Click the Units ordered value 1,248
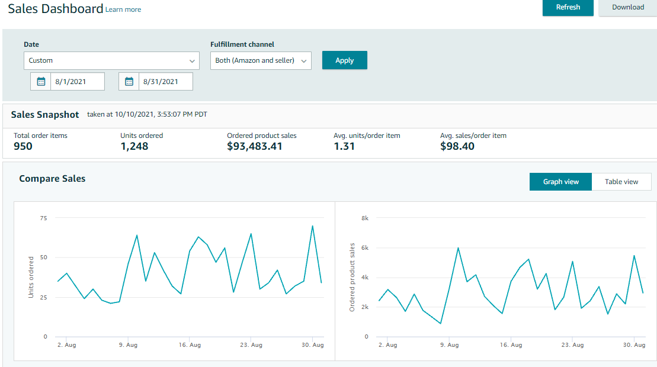Viewport: 657px width, 367px height. point(134,146)
